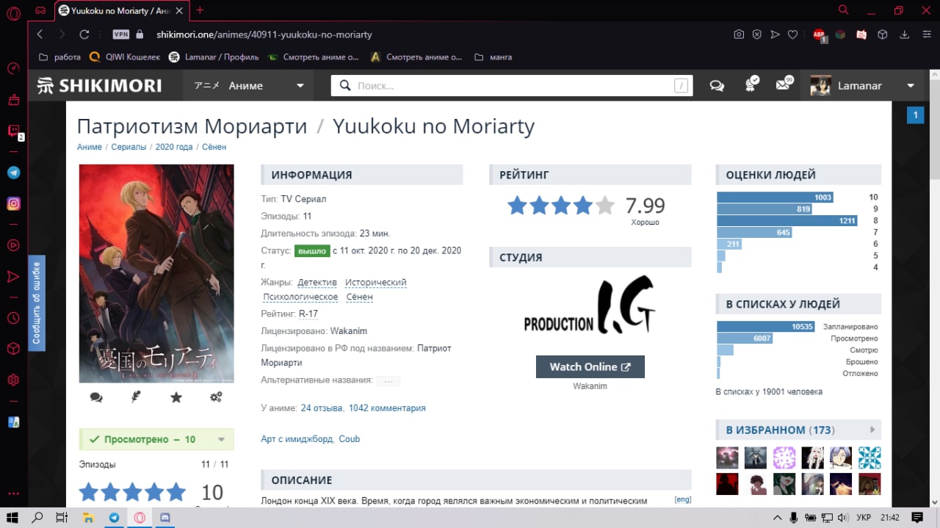Reload the current page
Viewport: 940px width, 528px height.
[x=84, y=35]
